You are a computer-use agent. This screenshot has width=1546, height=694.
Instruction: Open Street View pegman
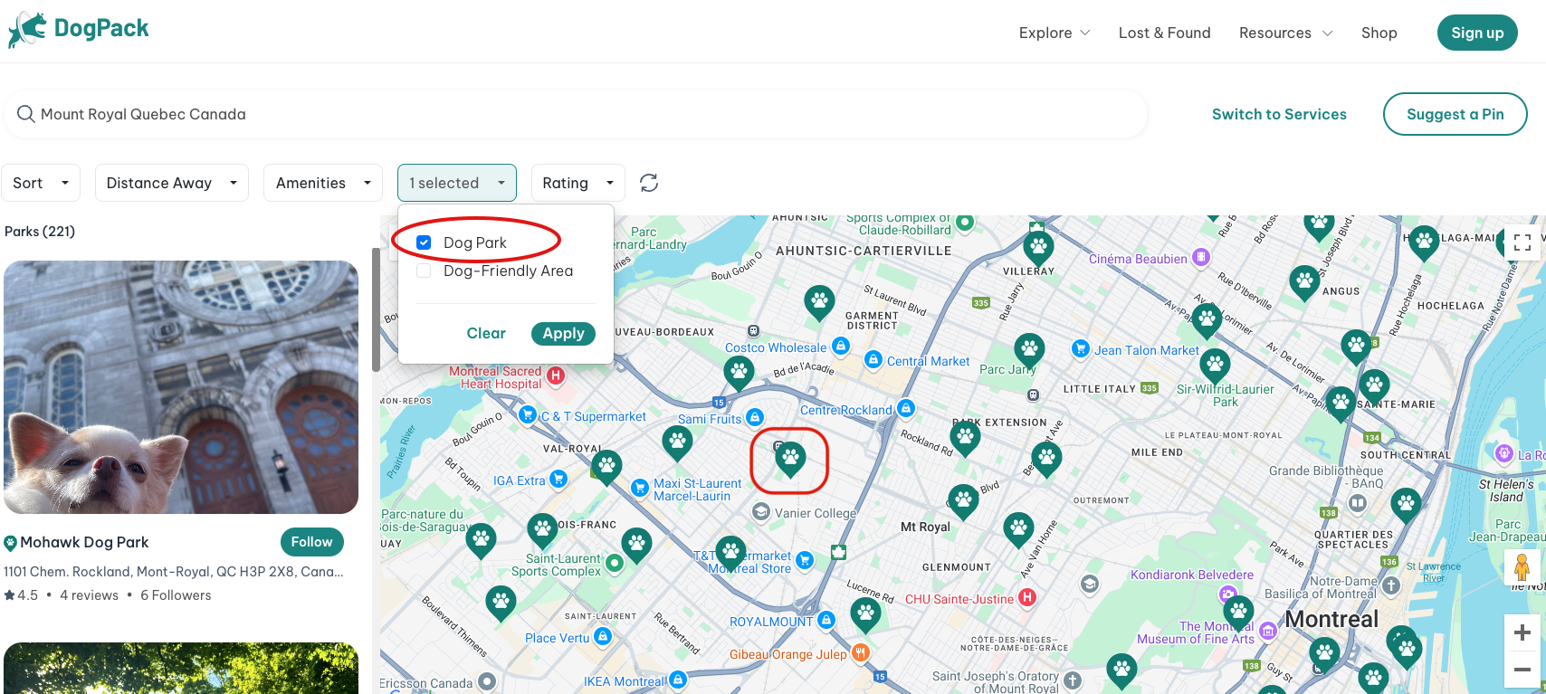pyautogui.click(x=1522, y=567)
